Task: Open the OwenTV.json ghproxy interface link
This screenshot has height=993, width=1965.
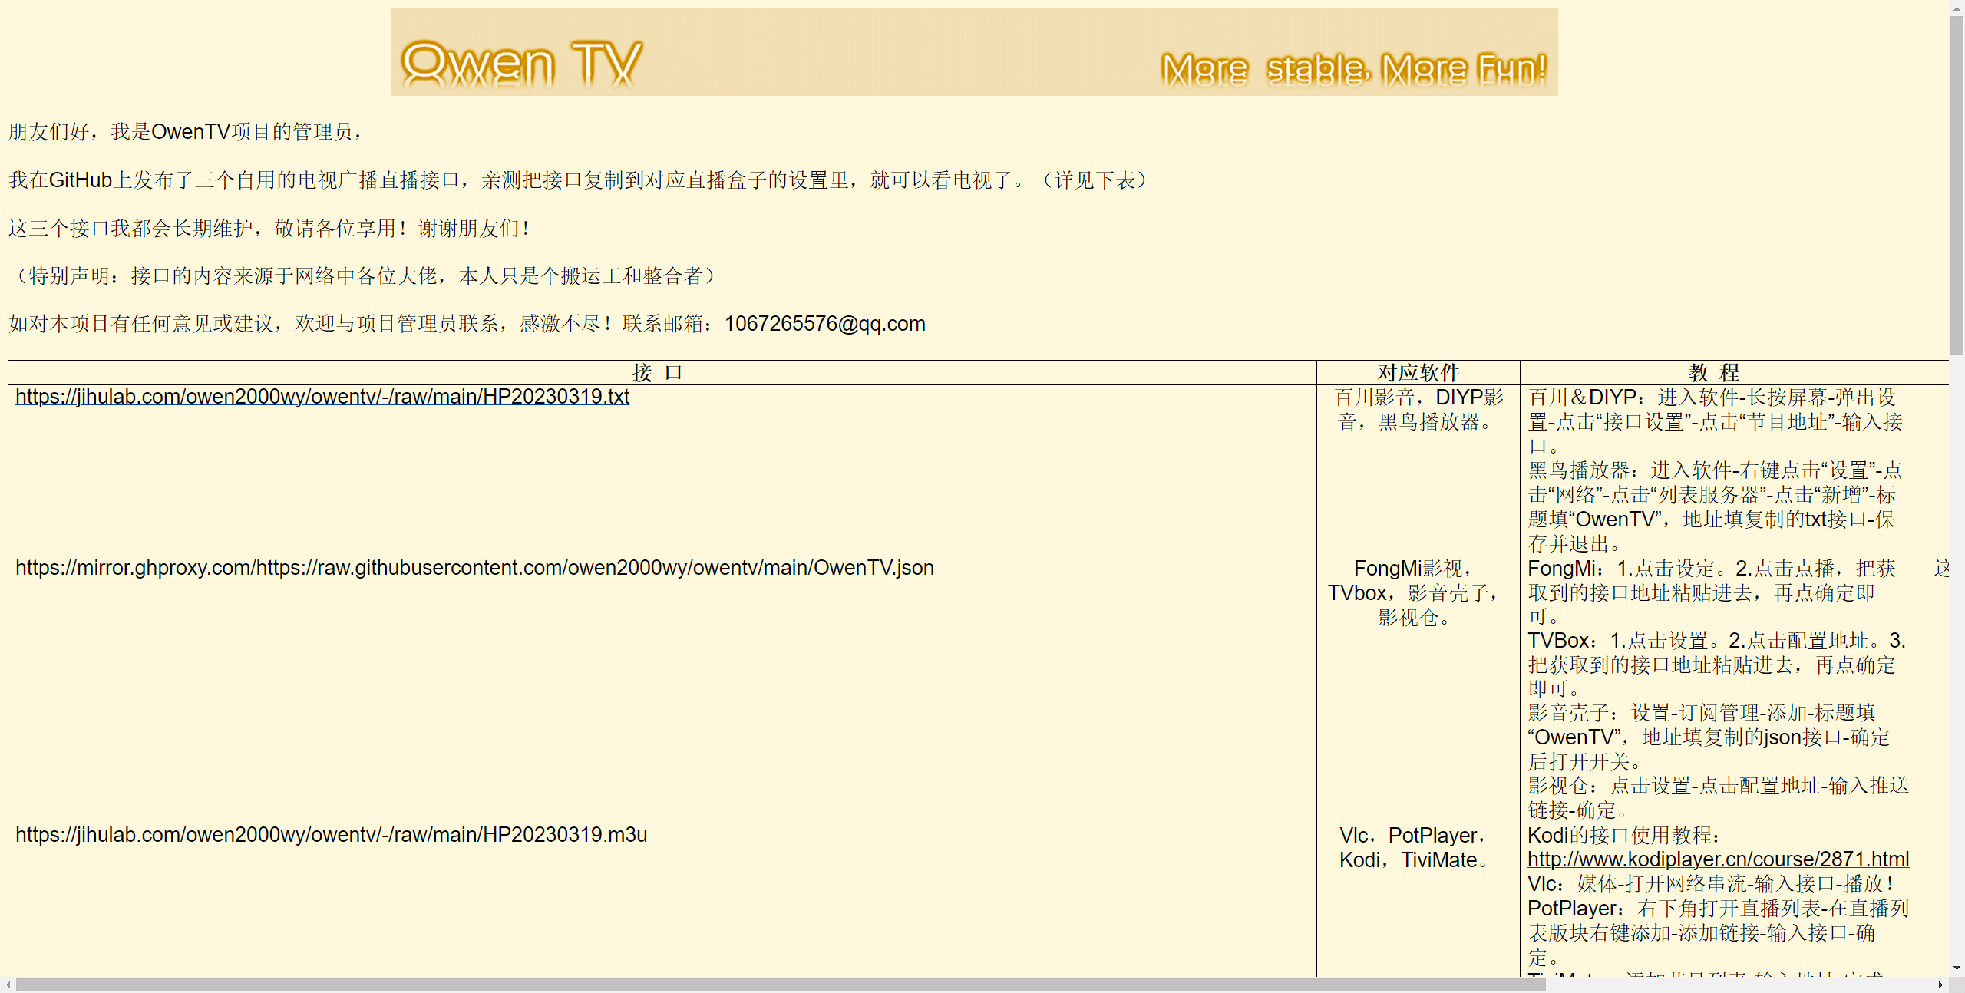Action: 474,568
